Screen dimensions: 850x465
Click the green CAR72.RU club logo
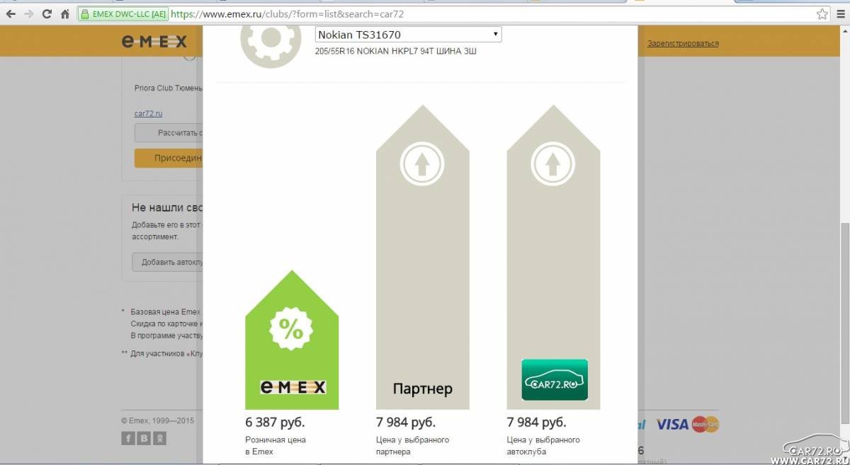pyautogui.click(x=555, y=379)
